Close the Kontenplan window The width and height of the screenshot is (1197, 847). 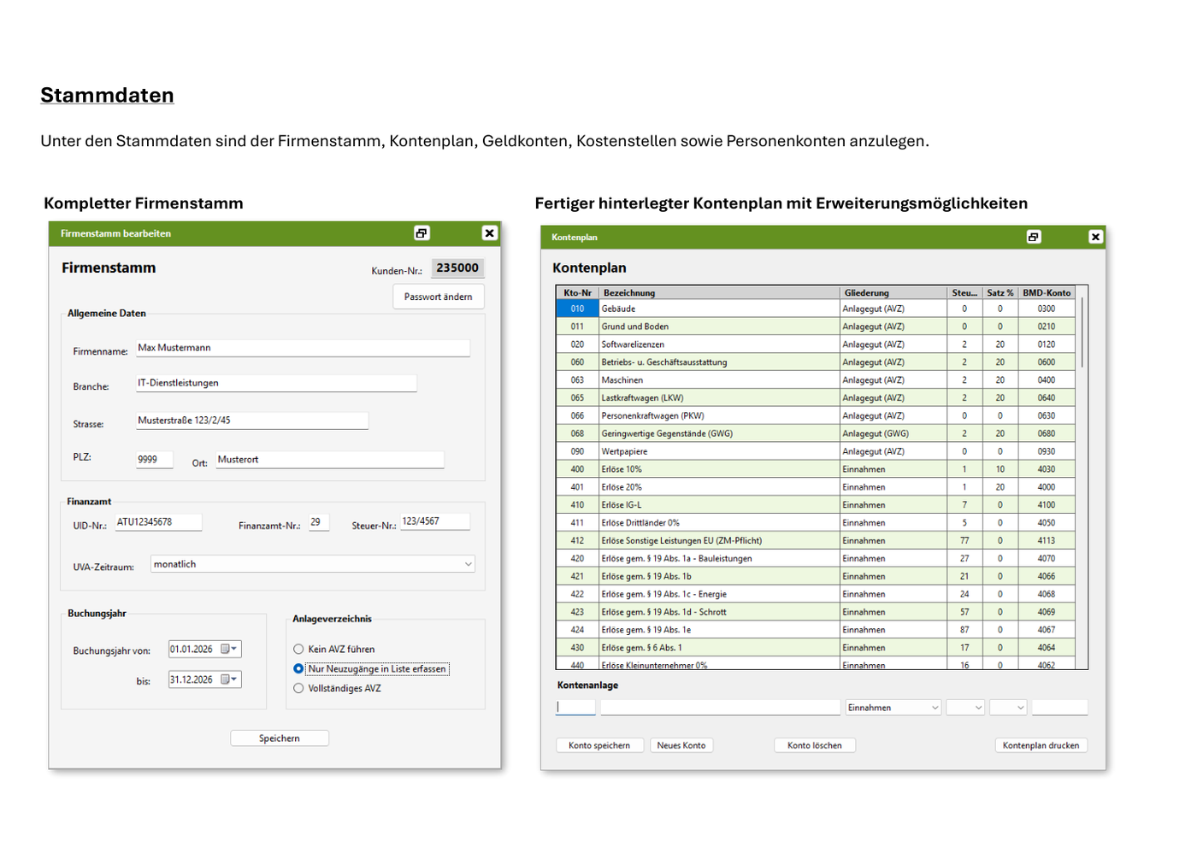click(1095, 237)
